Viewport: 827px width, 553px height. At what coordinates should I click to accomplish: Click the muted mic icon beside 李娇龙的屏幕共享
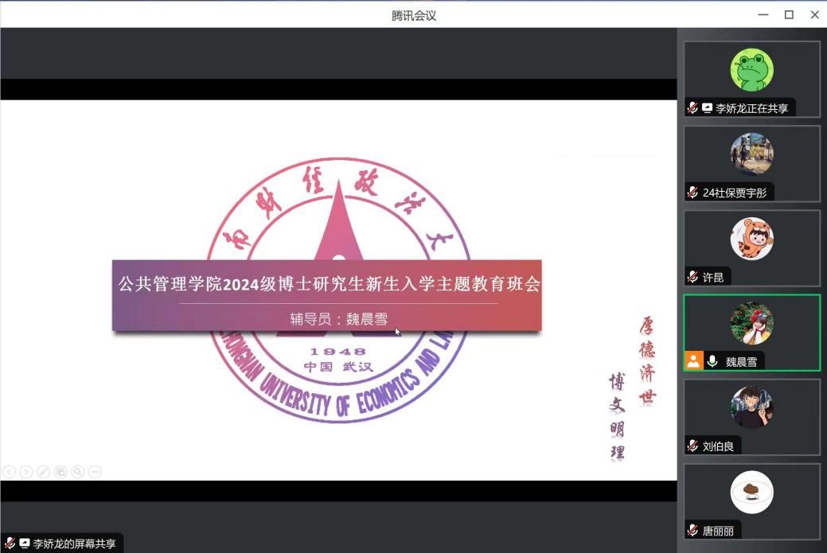10,543
